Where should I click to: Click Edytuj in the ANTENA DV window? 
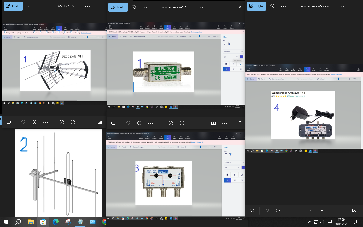coord(13,6)
